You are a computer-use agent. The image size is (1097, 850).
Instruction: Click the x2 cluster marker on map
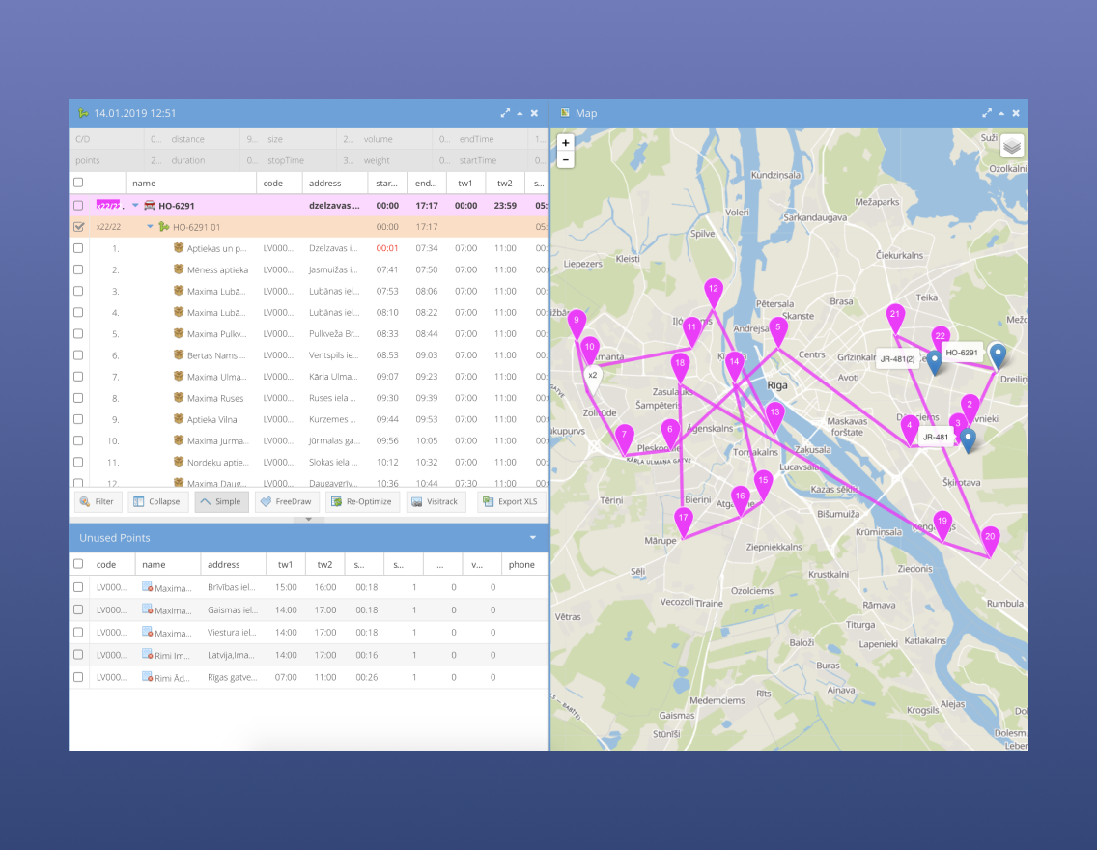593,377
